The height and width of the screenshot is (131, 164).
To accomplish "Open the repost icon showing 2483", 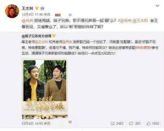I will click(113, 124).
